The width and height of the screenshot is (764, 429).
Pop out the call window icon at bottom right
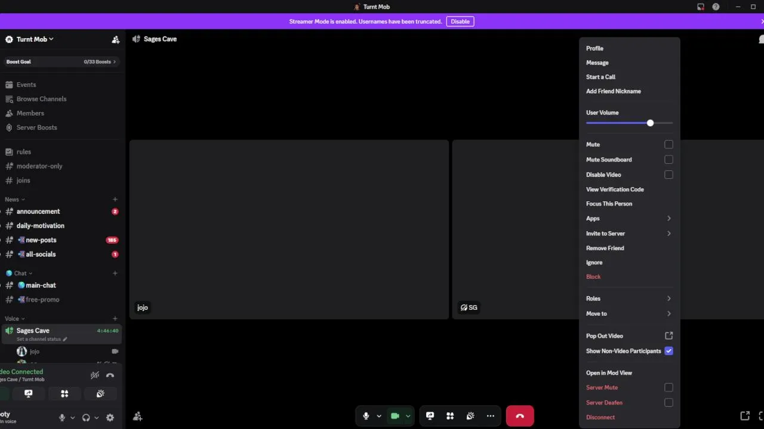tap(745, 416)
